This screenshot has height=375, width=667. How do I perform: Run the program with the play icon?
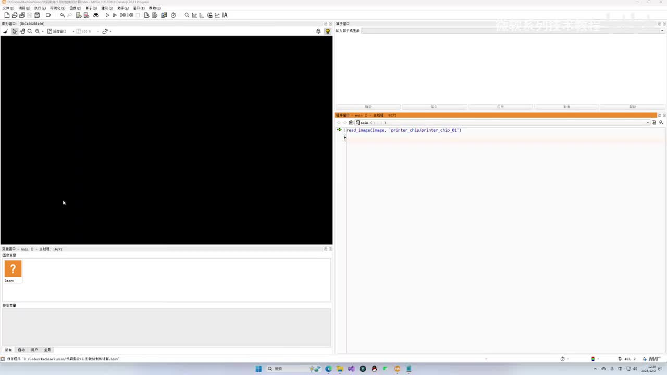click(x=107, y=15)
